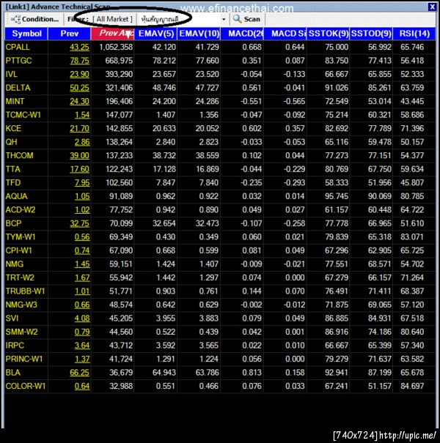Screen dimensions: 440x443
Task: Select the QH symbol
Action: [x=11, y=142]
